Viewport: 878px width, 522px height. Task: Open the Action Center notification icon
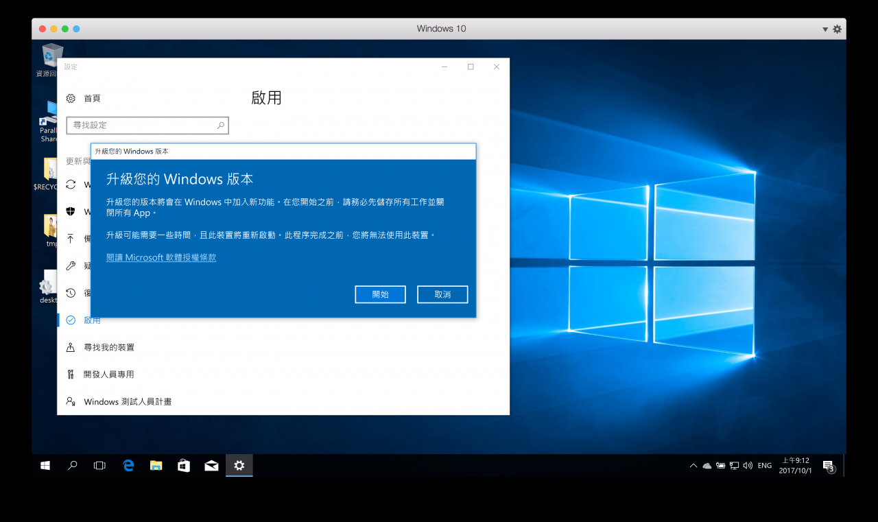pyautogui.click(x=829, y=466)
